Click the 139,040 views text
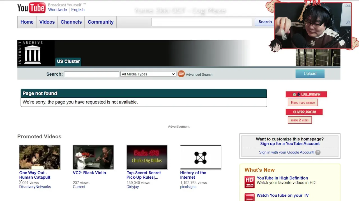 pyautogui.click(x=138, y=183)
